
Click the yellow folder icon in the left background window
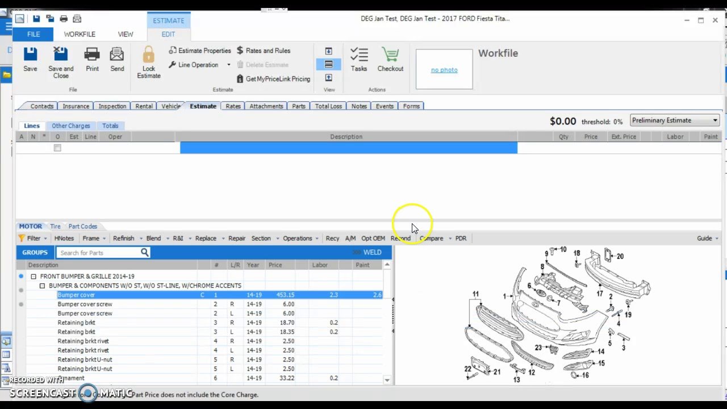(x=6, y=75)
